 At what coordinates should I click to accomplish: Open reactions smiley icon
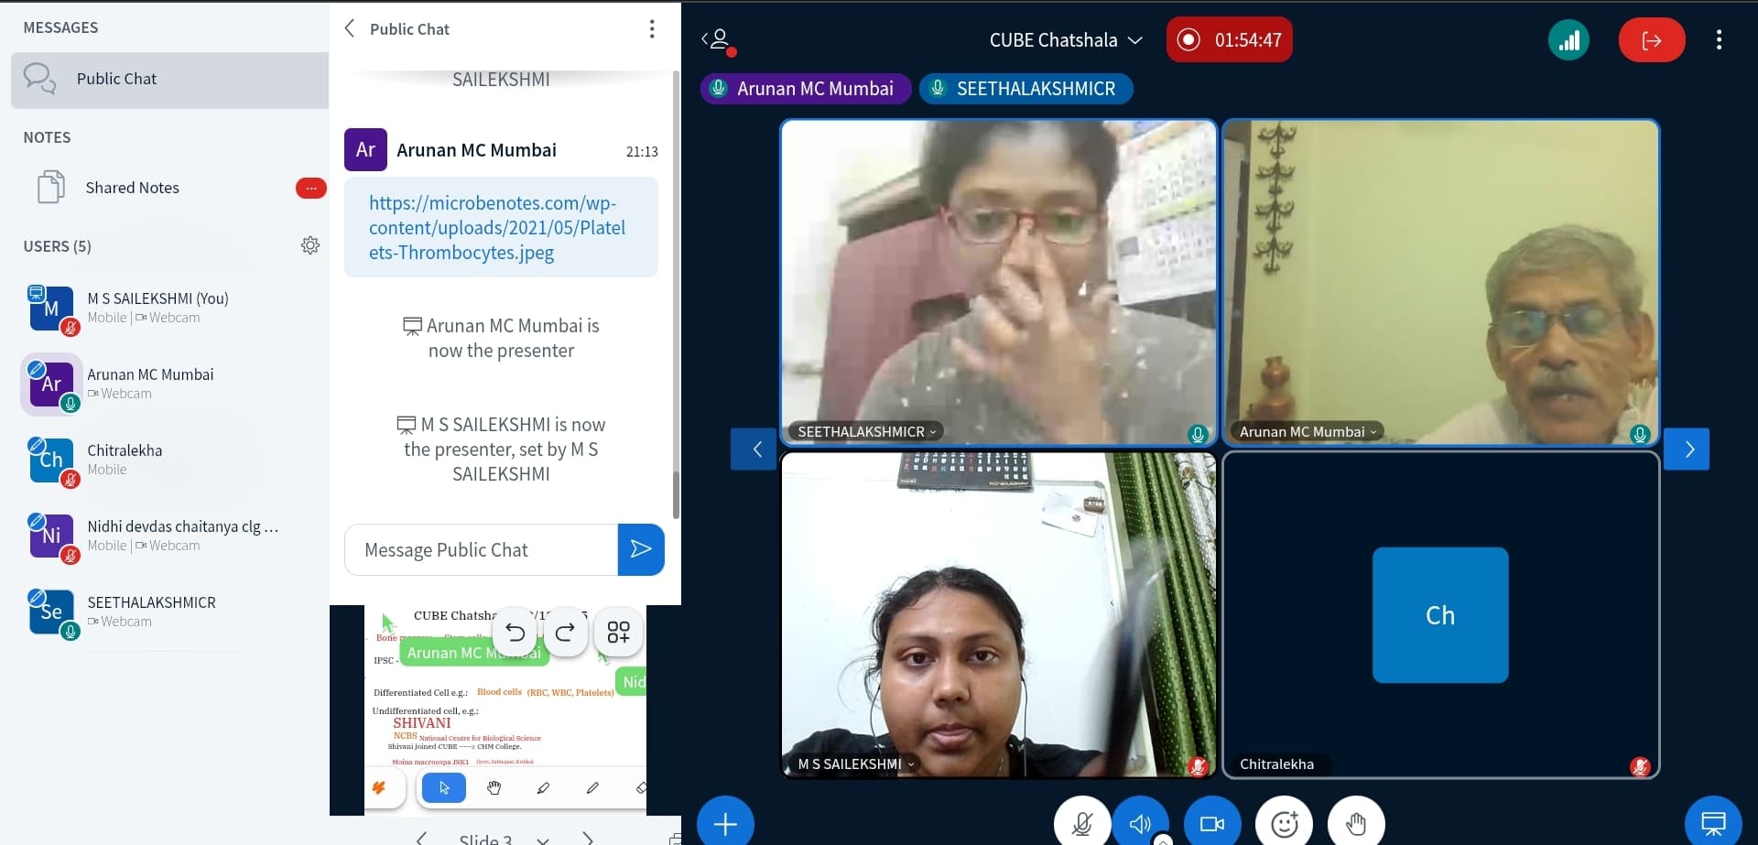pyautogui.click(x=1284, y=823)
